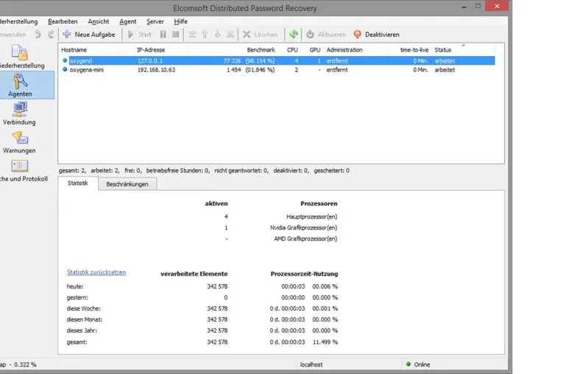Click the IP address 127.0.0.1
Image resolution: width=561 pixels, height=374 pixels.
coord(150,61)
